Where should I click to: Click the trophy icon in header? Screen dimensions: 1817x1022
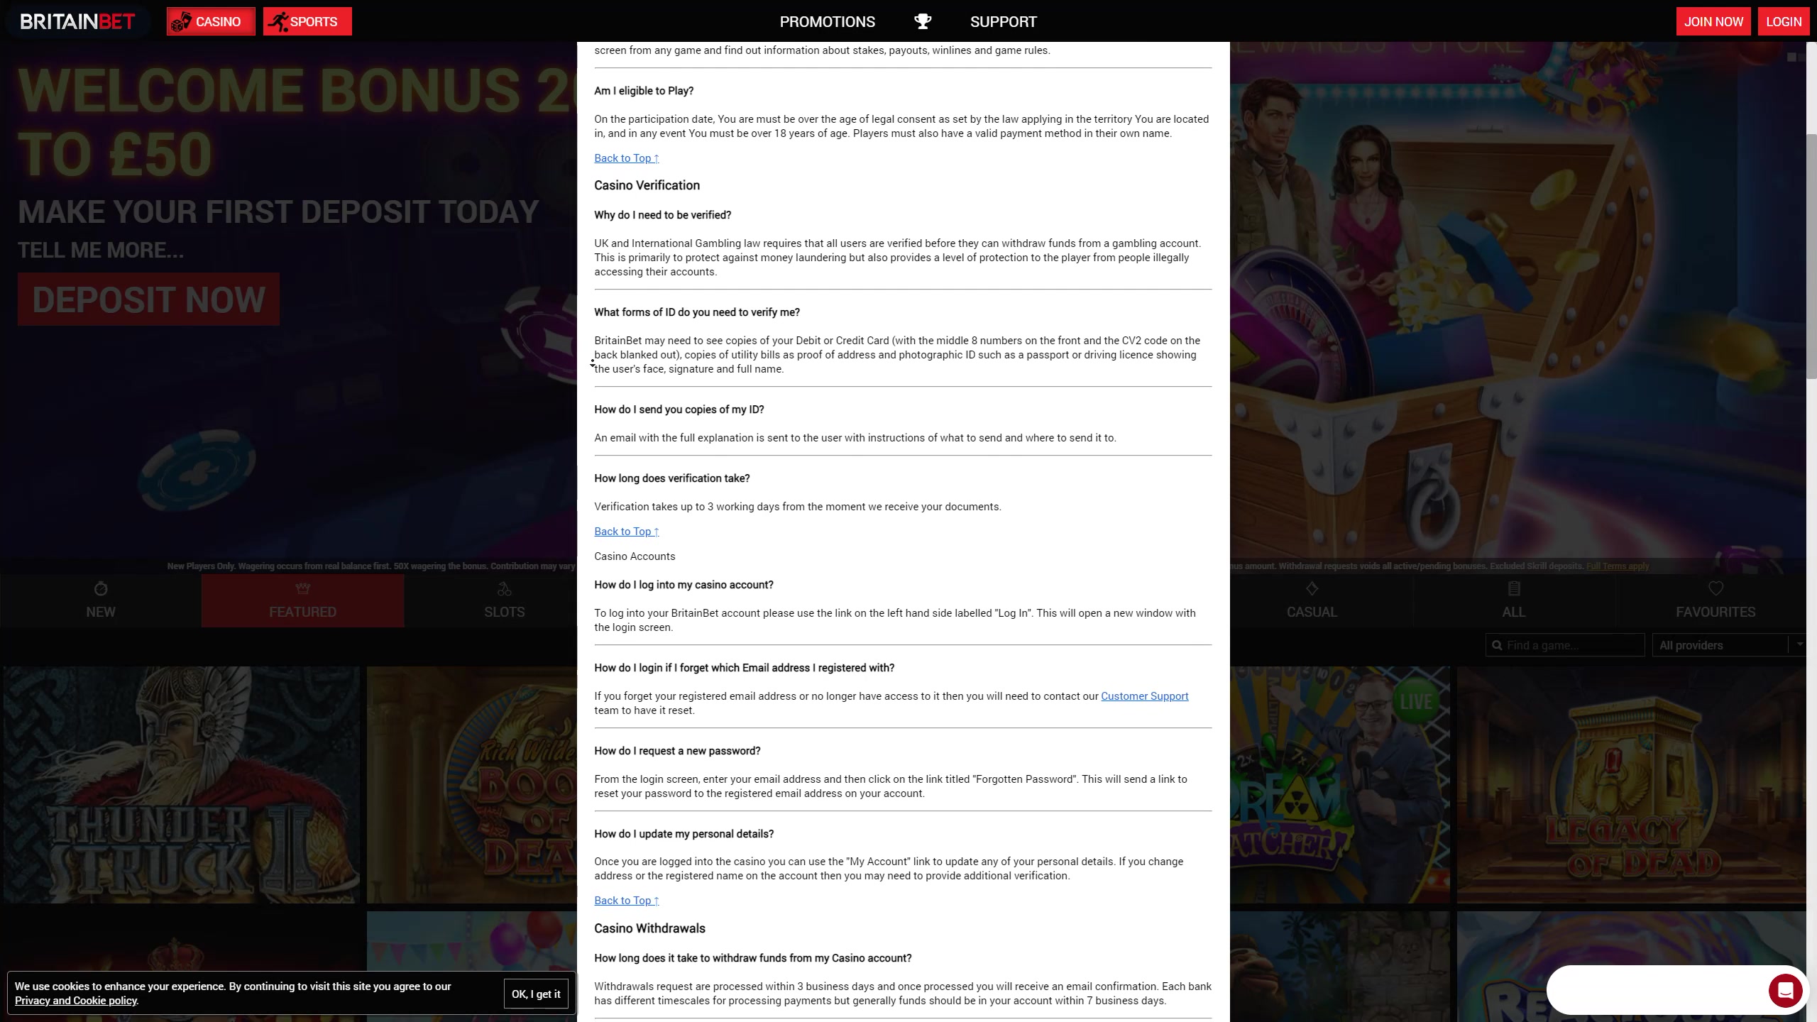(x=922, y=21)
